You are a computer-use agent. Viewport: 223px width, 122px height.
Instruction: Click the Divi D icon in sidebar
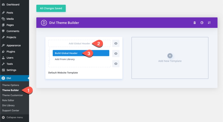(x=3, y=78)
